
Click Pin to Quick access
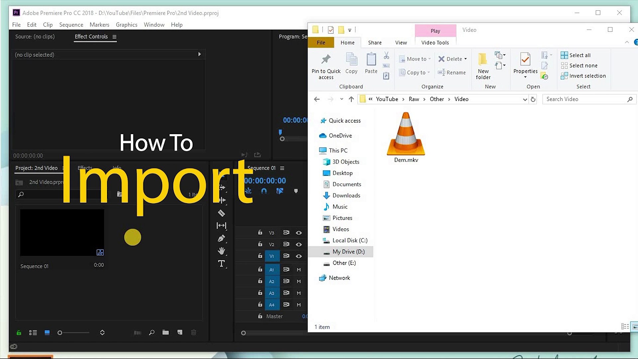(x=326, y=66)
